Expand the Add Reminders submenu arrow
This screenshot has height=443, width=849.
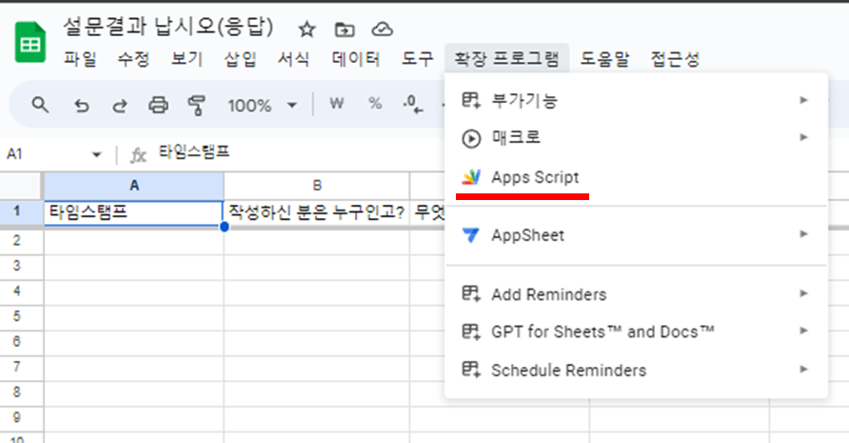(803, 293)
